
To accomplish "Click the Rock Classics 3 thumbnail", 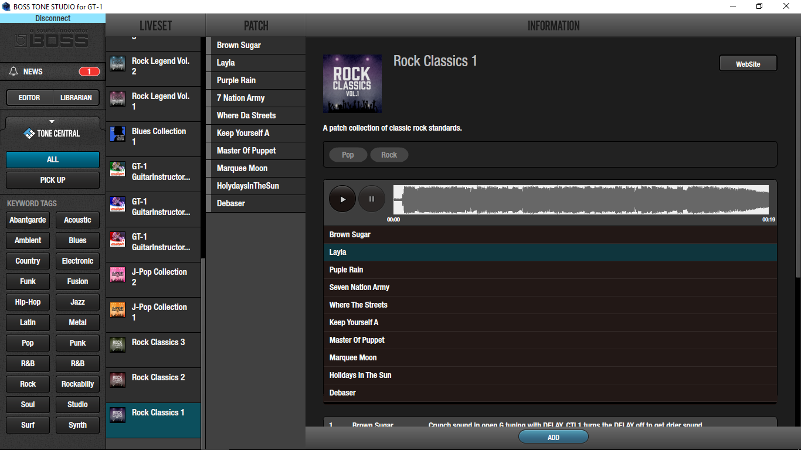I will 118,345.
